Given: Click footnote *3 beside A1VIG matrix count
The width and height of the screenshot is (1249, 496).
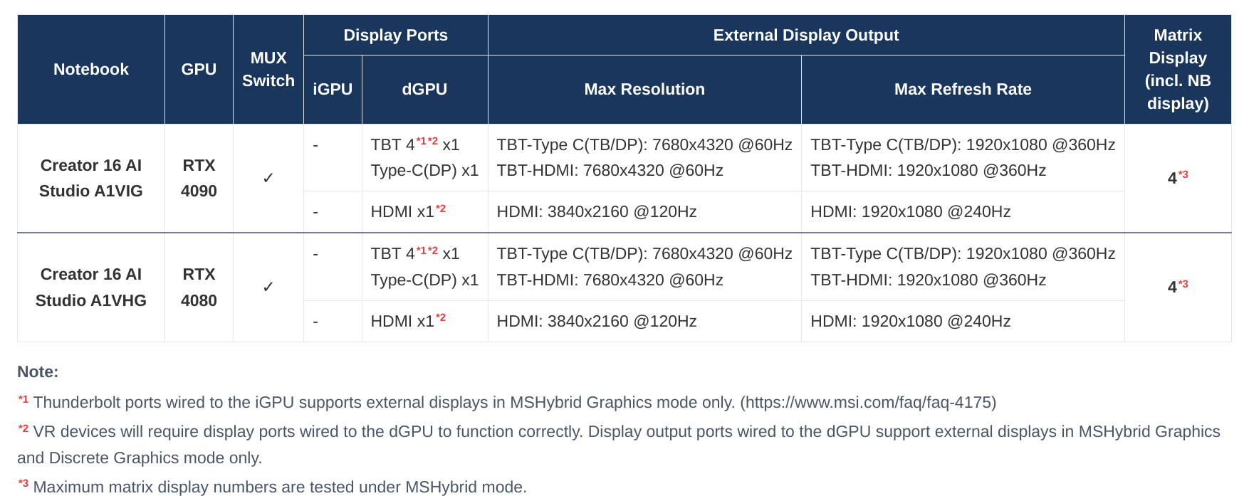Looking at the screenshot, I should tap(1183, 174).
